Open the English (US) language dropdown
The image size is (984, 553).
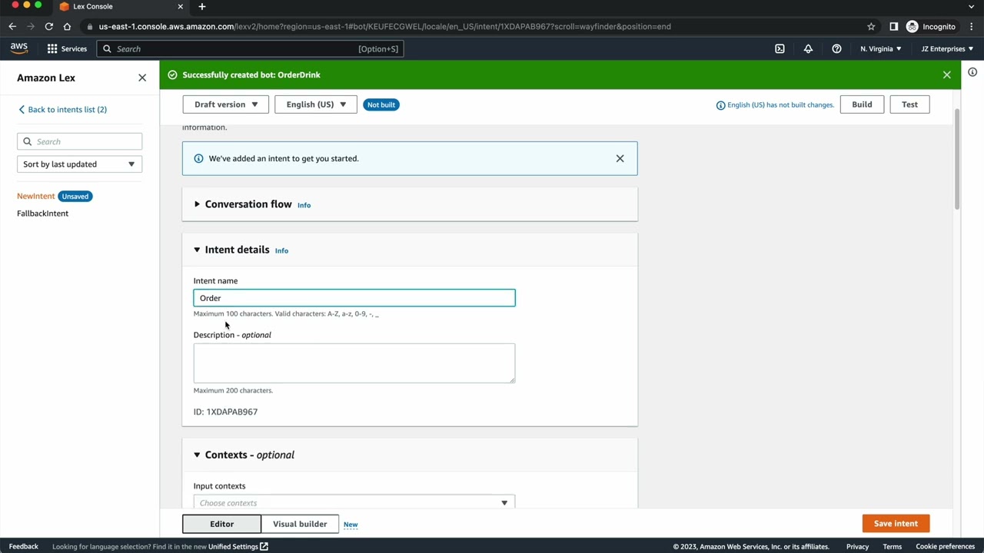pyautogui.click(x=315, y=104)
